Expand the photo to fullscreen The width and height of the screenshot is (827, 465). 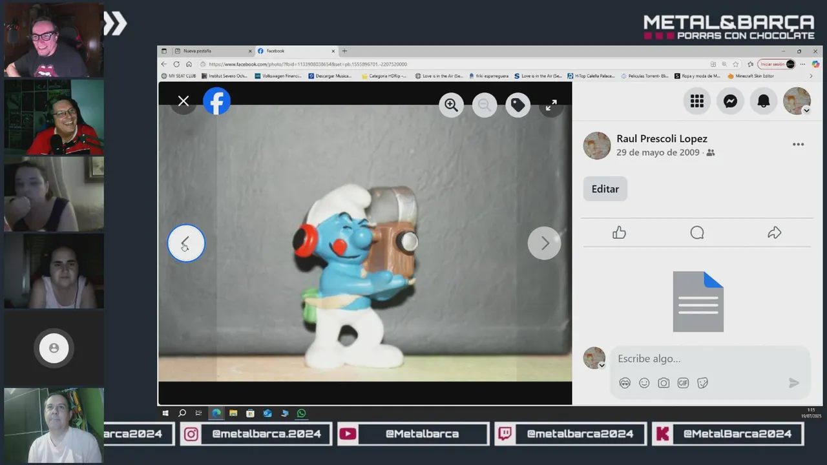(551, 105)
